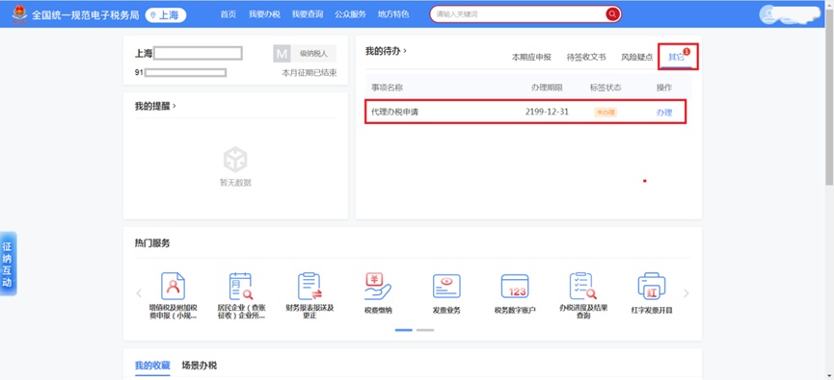The height and width of the screenshot is (380, 834).
Task: Click 全国统一规范电子税务局 title
Action: click(85, 14)
